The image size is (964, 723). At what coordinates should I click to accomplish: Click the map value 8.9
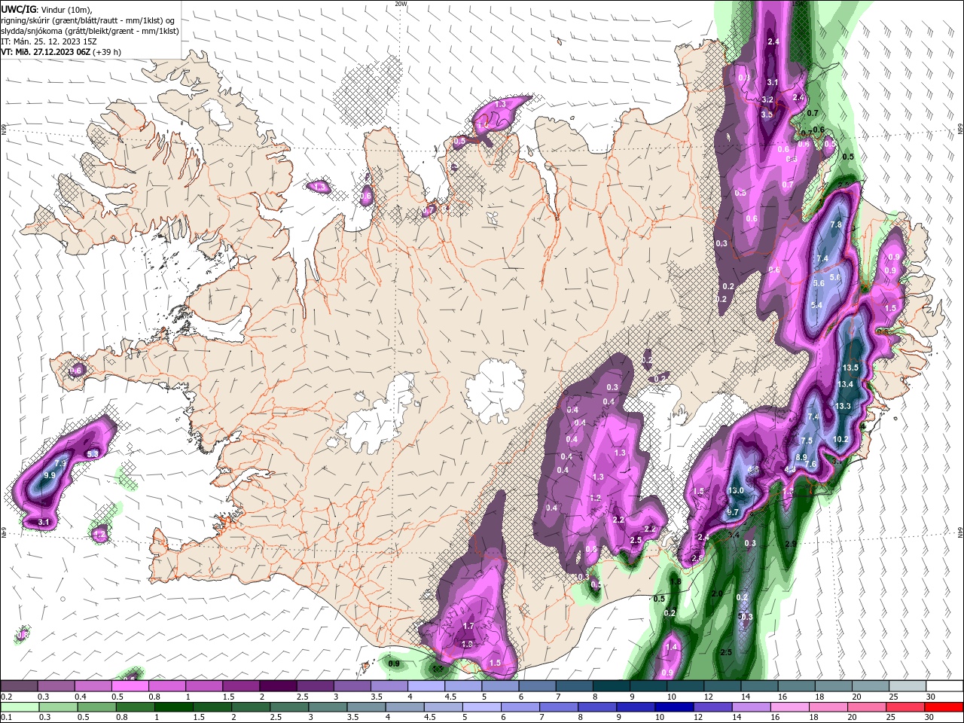tap(801, 457)
